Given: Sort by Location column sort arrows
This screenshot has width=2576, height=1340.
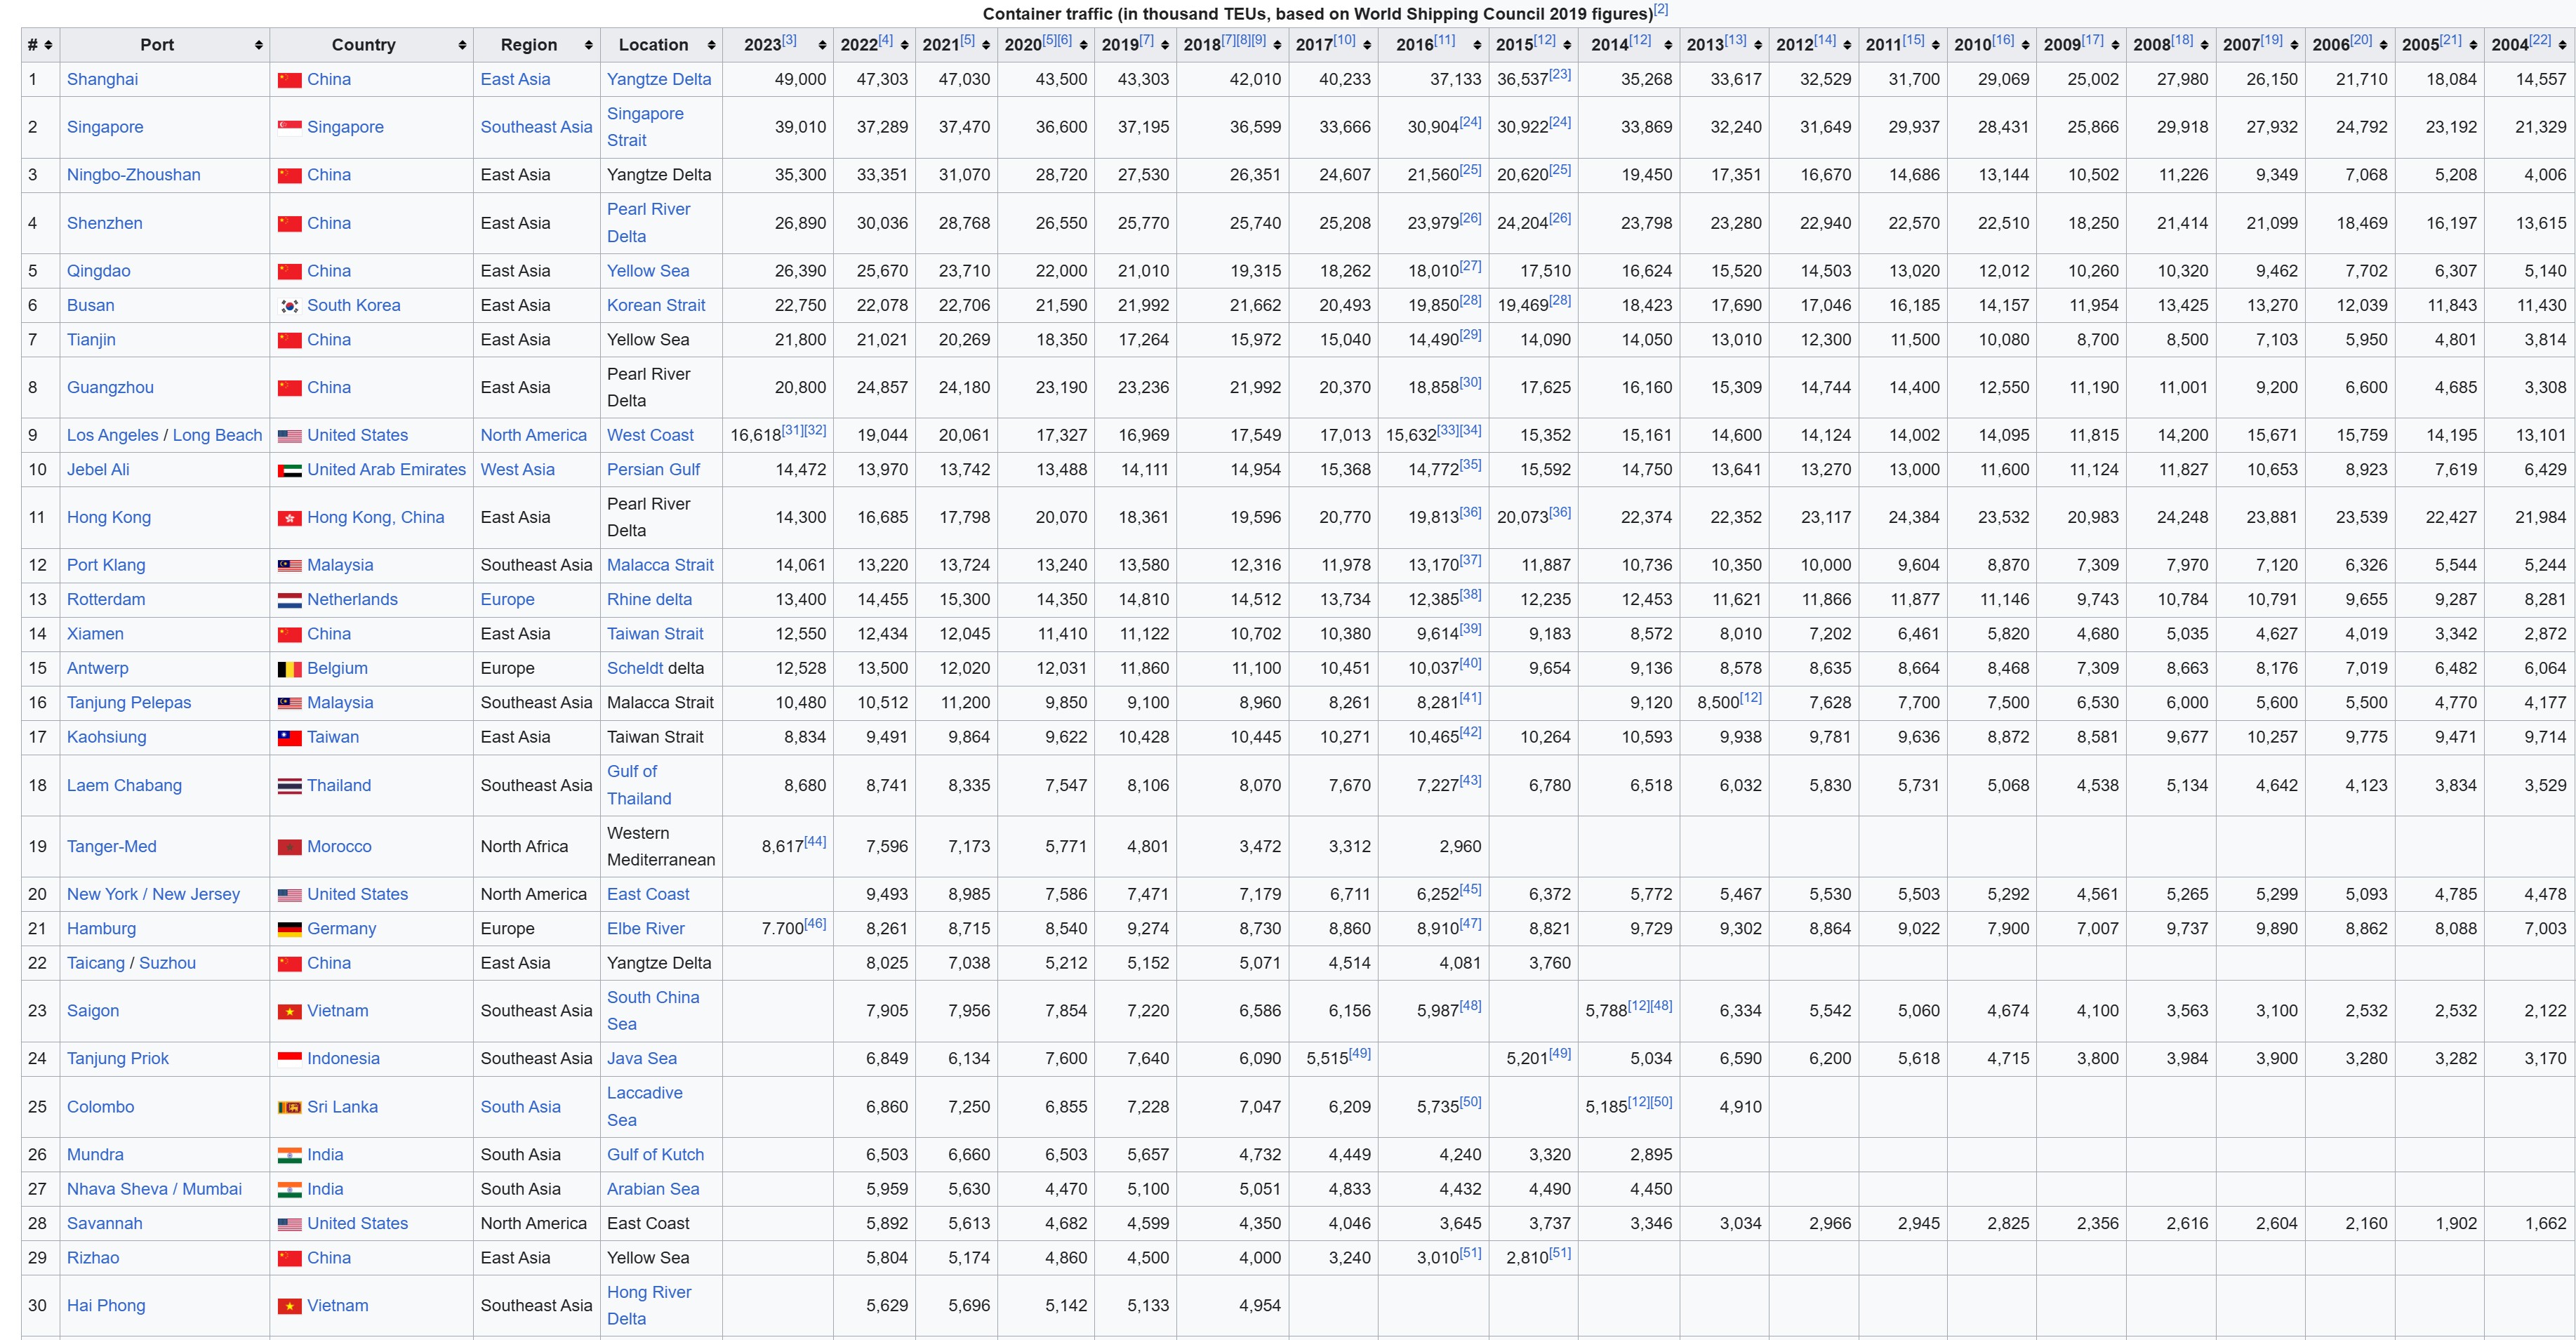Looking at the screenshot, I should pos(711,45).
